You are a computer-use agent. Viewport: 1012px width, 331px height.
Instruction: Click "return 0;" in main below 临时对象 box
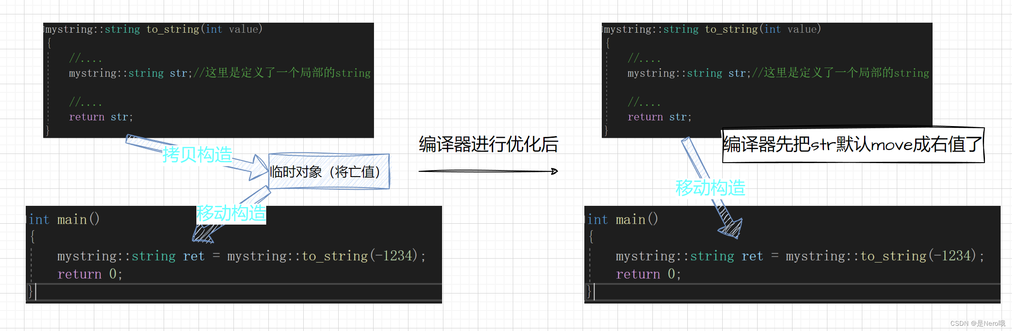90,274
